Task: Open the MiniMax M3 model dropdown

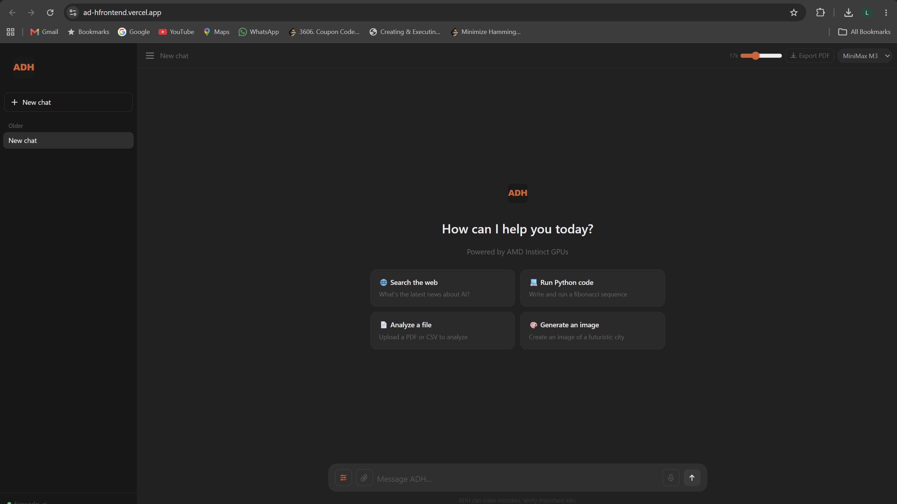Action: tap(865, 56)
